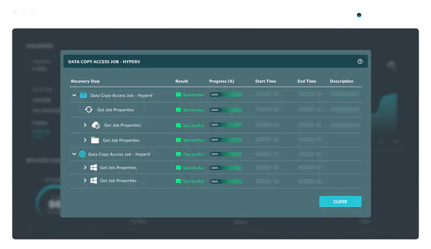Select the Get Job Properties text beside folder icon

(121, 140)
